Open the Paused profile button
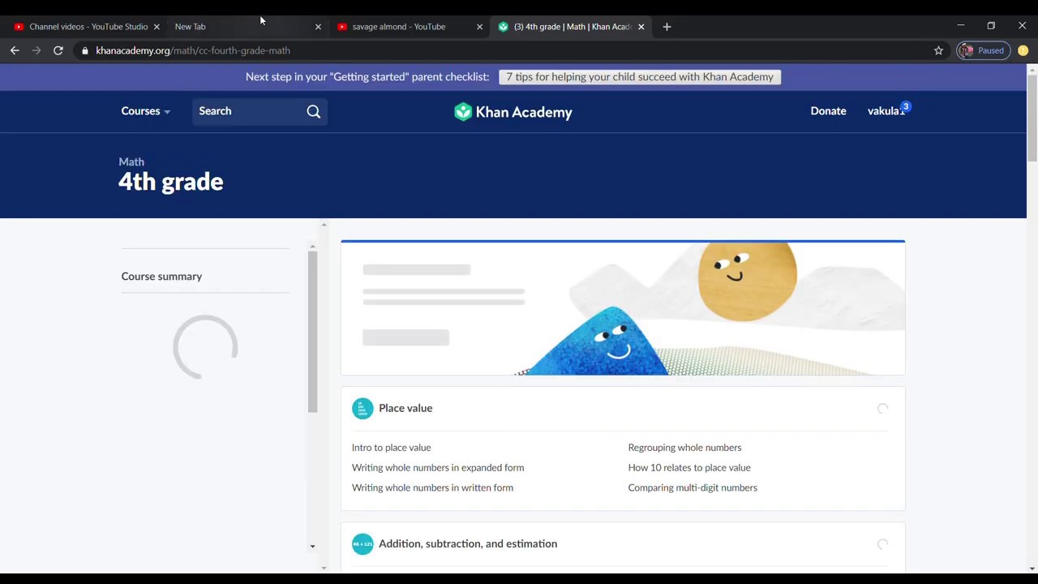Screen dimensions: 1038x584 point(983,50)
